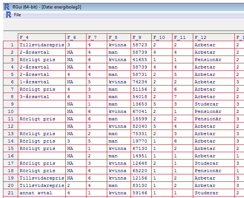Select F_7 value 5 in row 6
The image size is (244, 198).
(96, 82)
